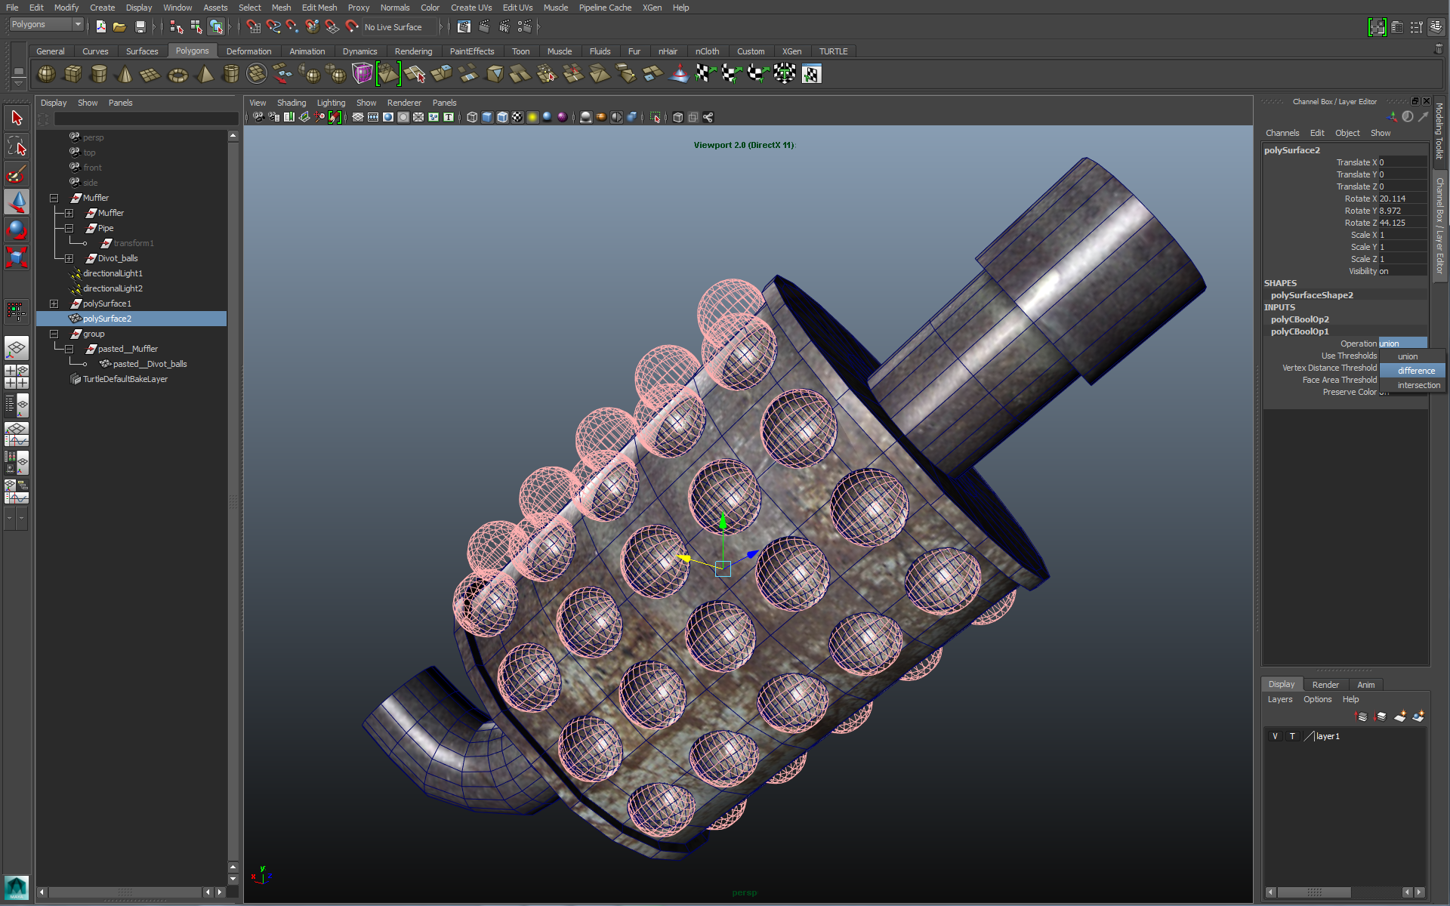The image size is (1450, 906).
Task: Create a polygon sphere from shelf
Action: [46, 74]
